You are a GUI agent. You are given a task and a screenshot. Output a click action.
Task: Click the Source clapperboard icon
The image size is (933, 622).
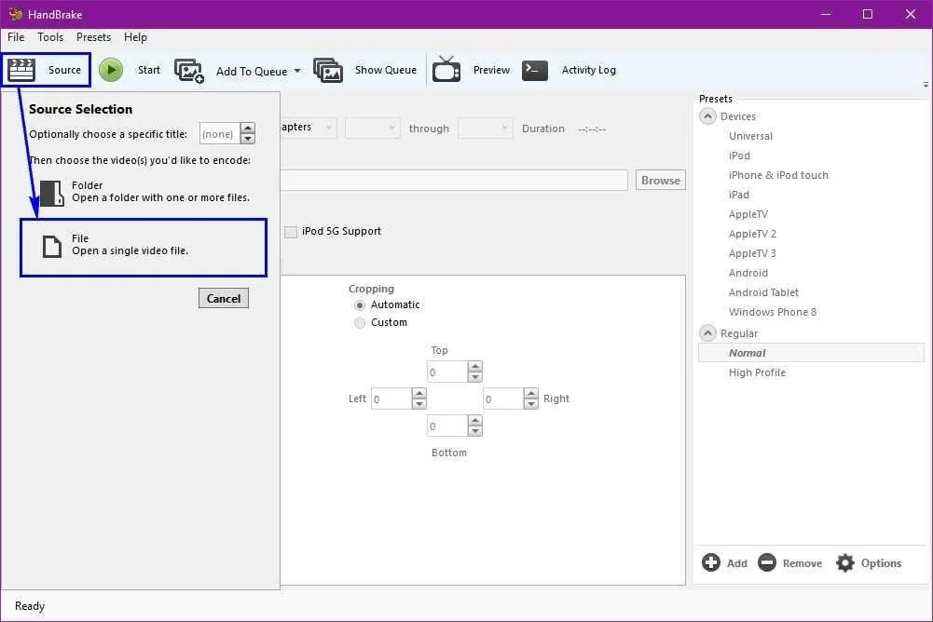tap(21, 70)
